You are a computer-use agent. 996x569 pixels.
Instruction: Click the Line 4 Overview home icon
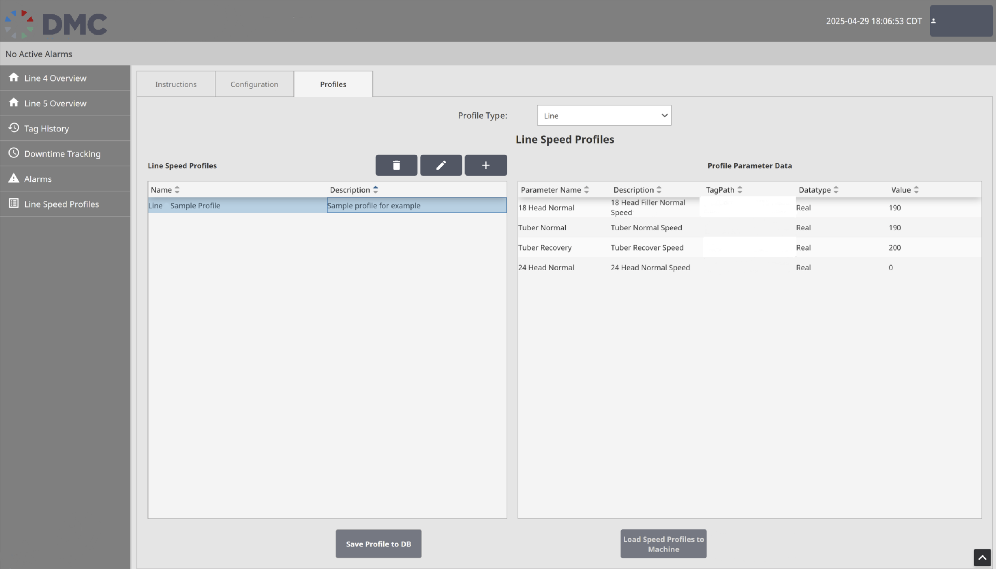(14, 77)
